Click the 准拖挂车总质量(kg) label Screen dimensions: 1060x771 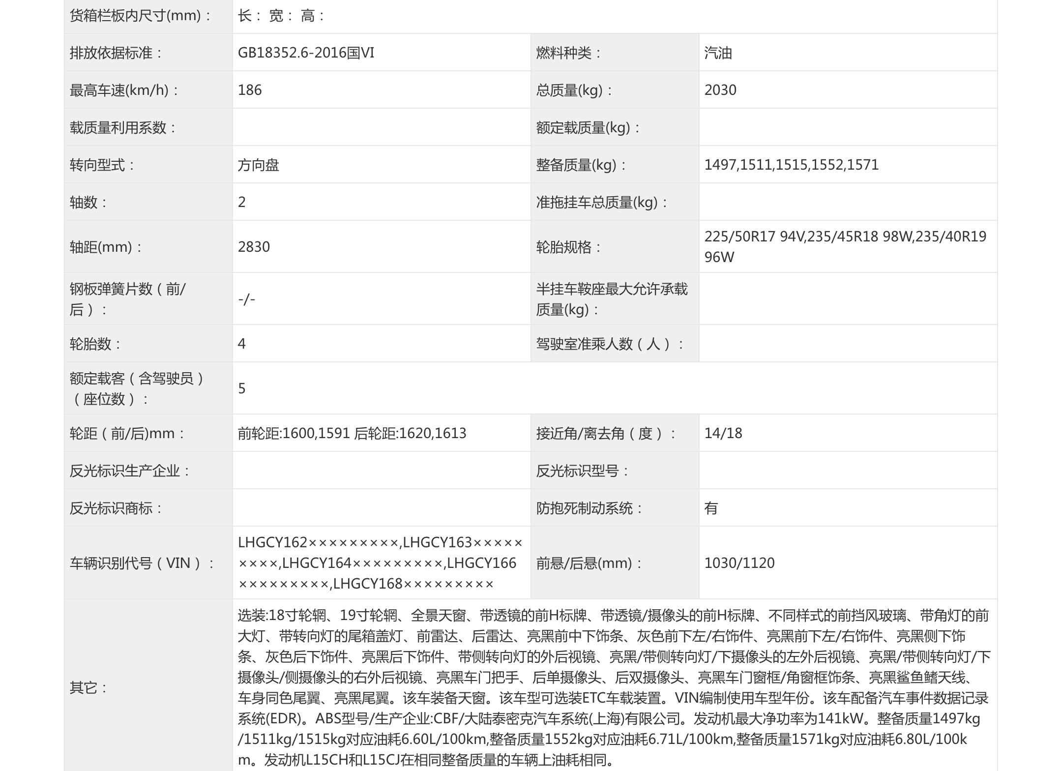[602, 202]
